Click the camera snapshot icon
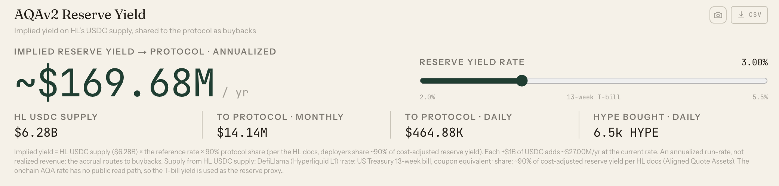 pyautogui.click(x=718, y=15)
